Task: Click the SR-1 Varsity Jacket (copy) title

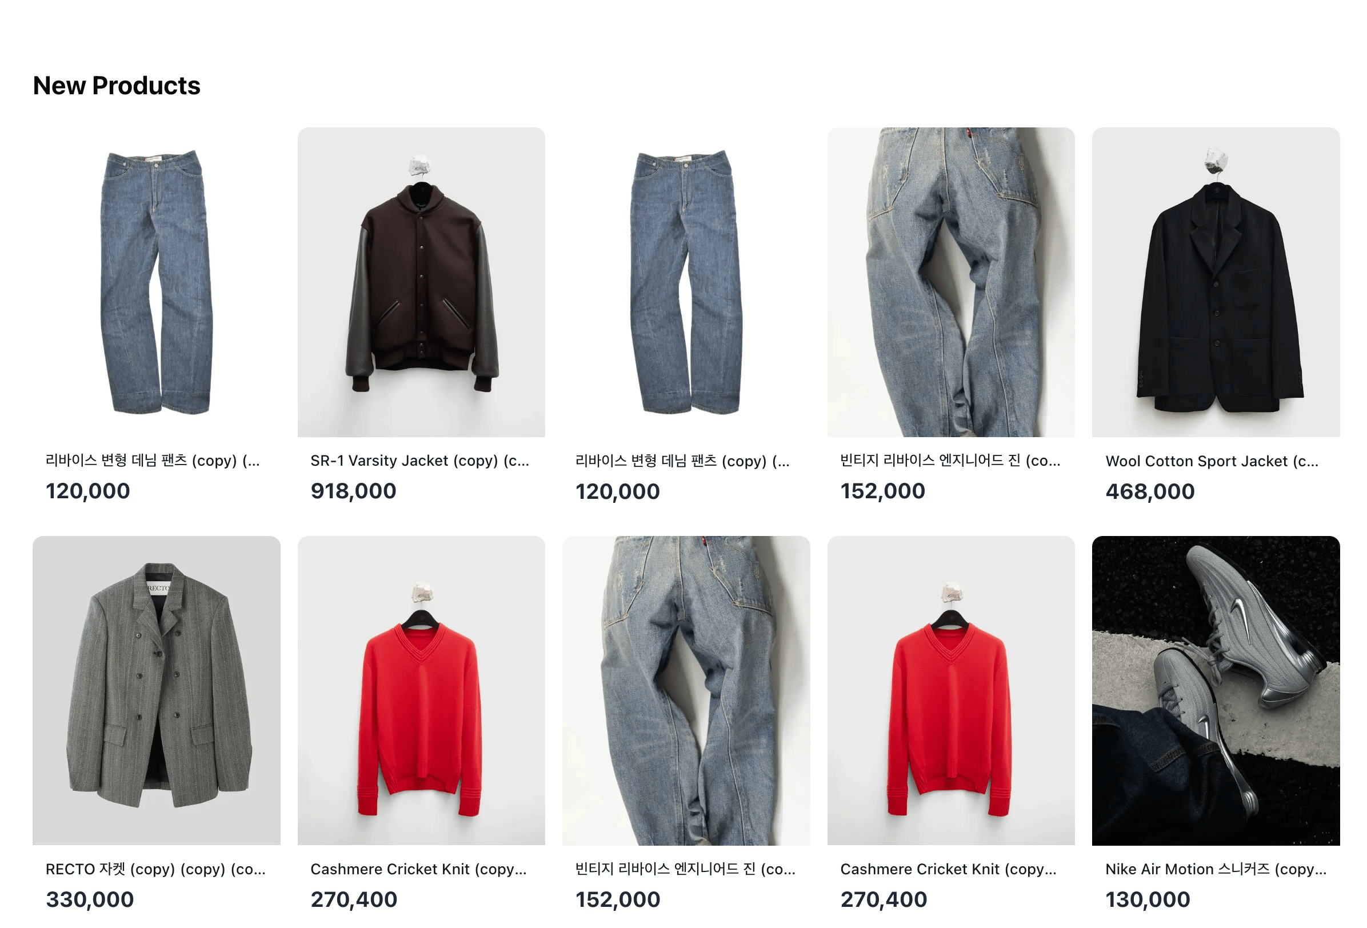Action: 420,461
